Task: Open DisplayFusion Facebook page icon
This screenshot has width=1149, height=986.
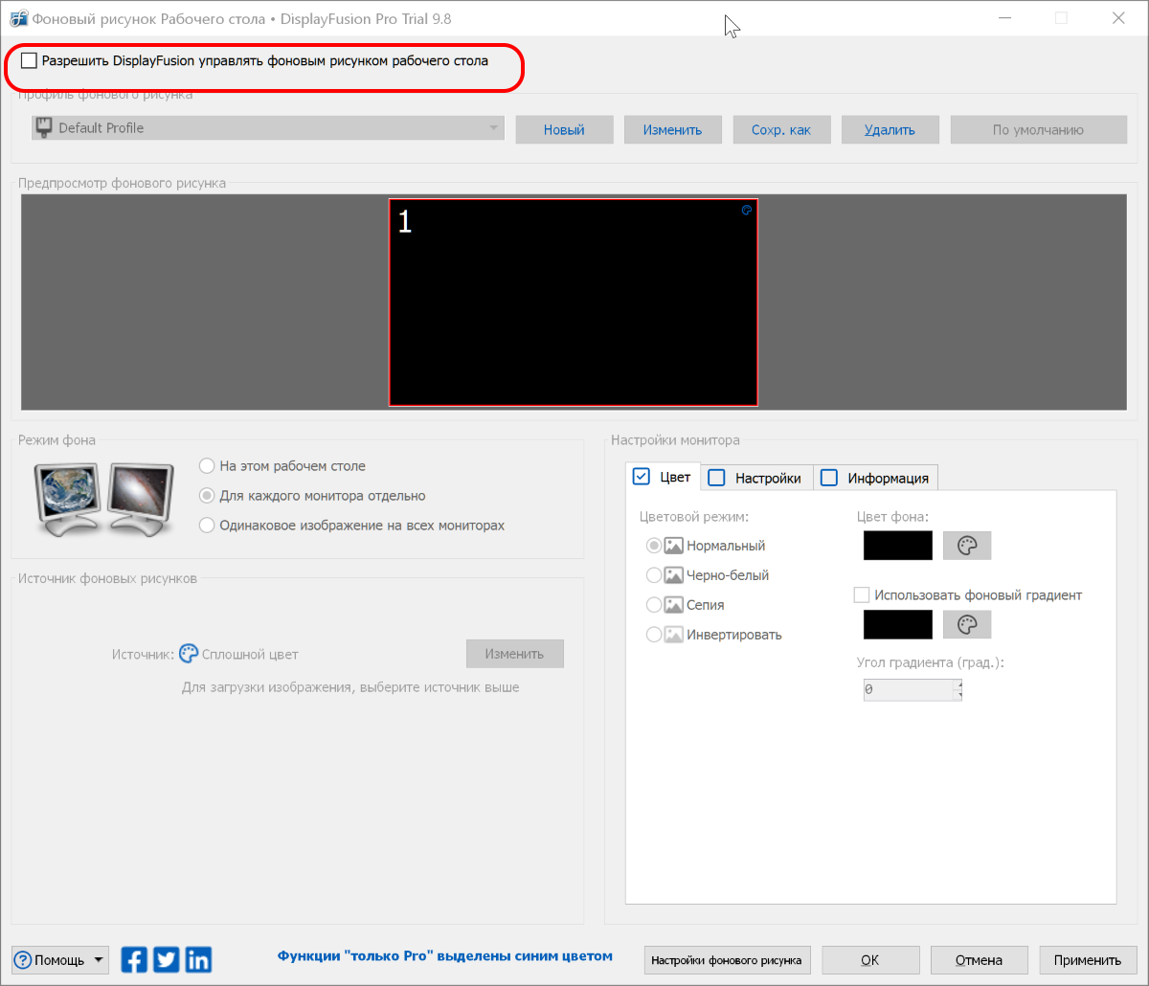Action: tap(135, 960)
